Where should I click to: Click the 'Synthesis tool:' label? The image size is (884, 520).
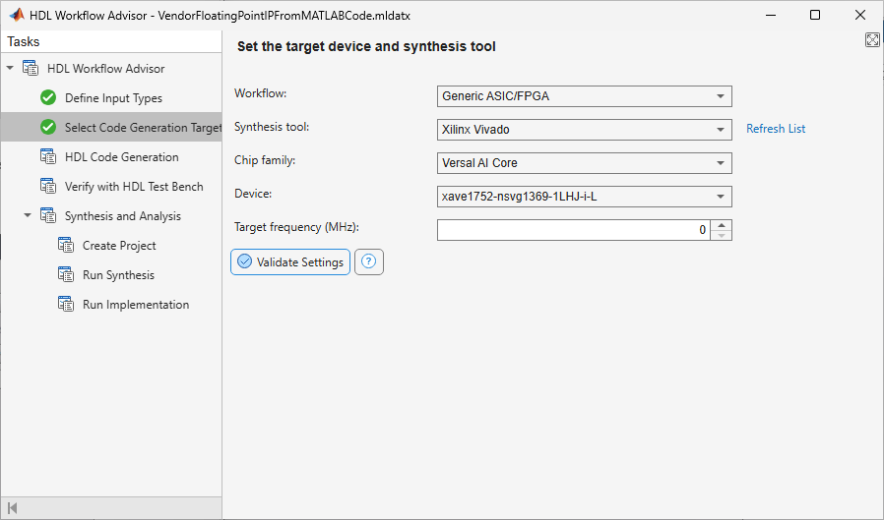[x=272, y=127]
